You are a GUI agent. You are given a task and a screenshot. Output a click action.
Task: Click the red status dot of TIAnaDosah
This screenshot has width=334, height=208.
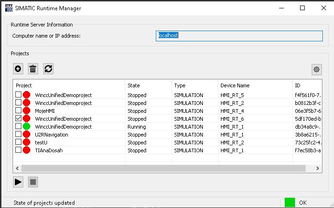27,150
